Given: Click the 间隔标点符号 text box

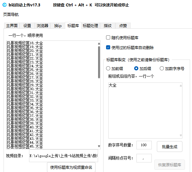Looking at the screenshot, I should (x=144, y=158).
